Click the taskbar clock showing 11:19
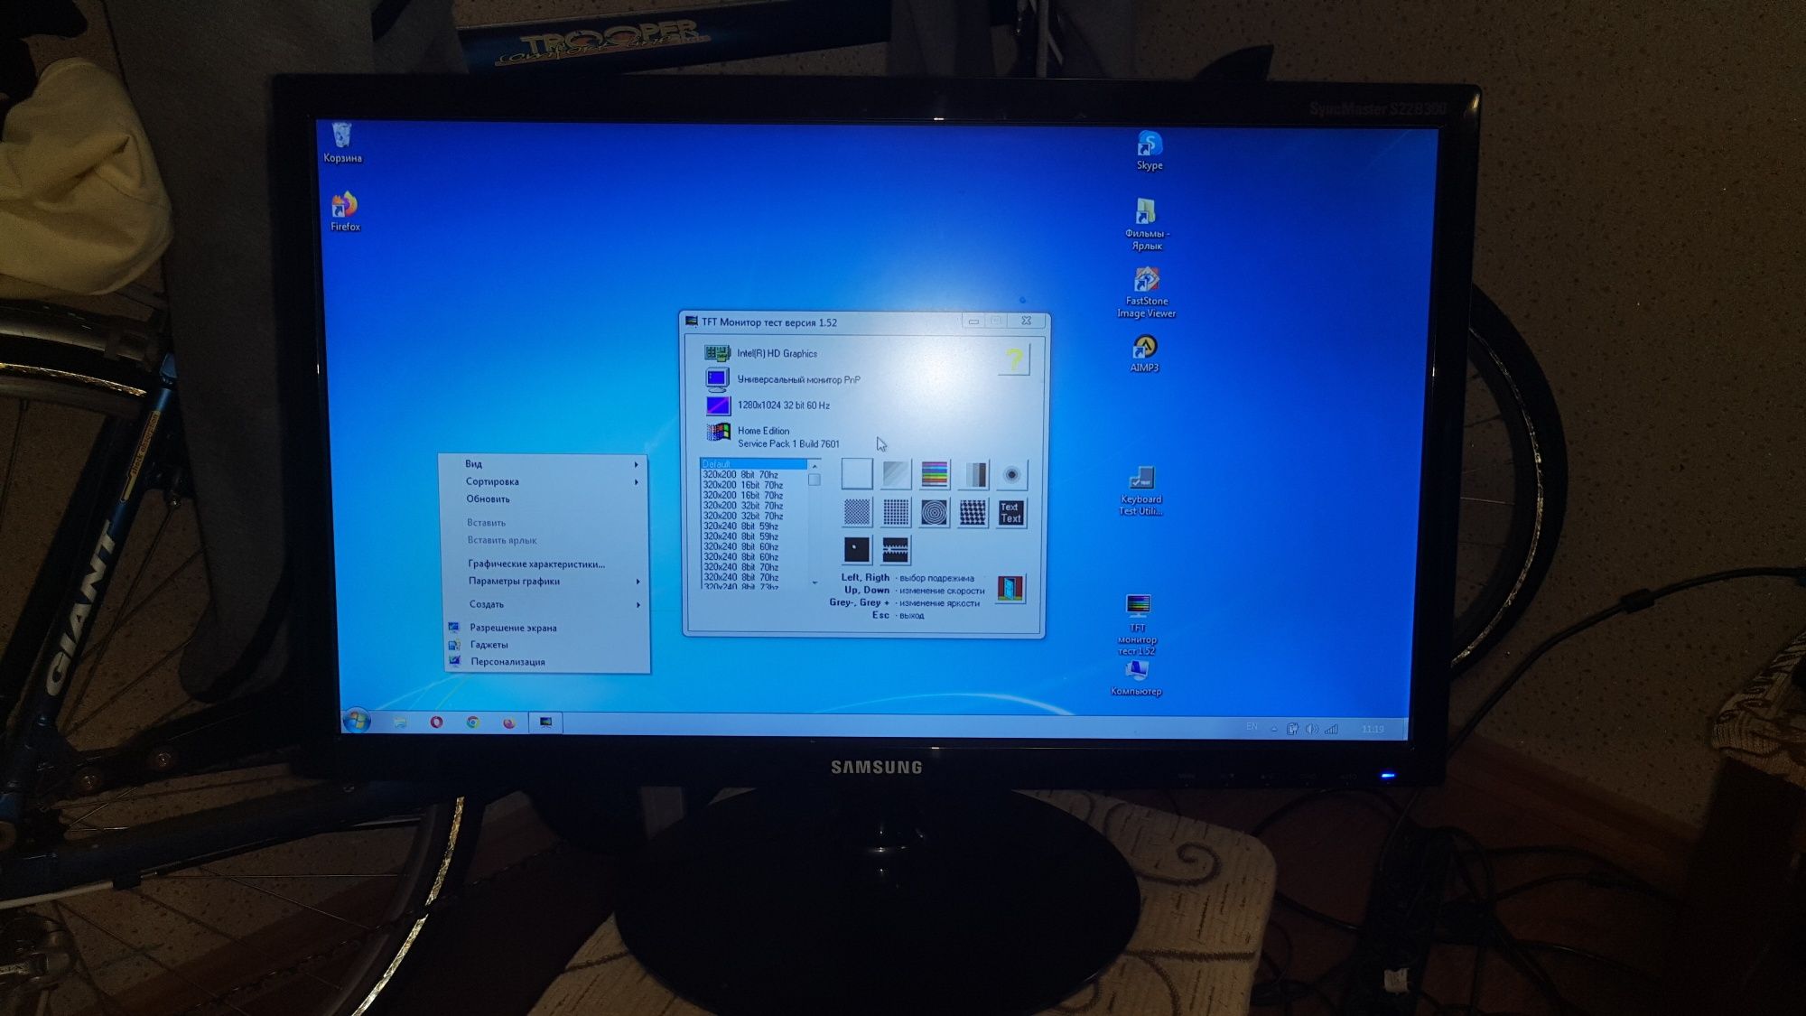 pyautogui.click(x=1373, y=729)
